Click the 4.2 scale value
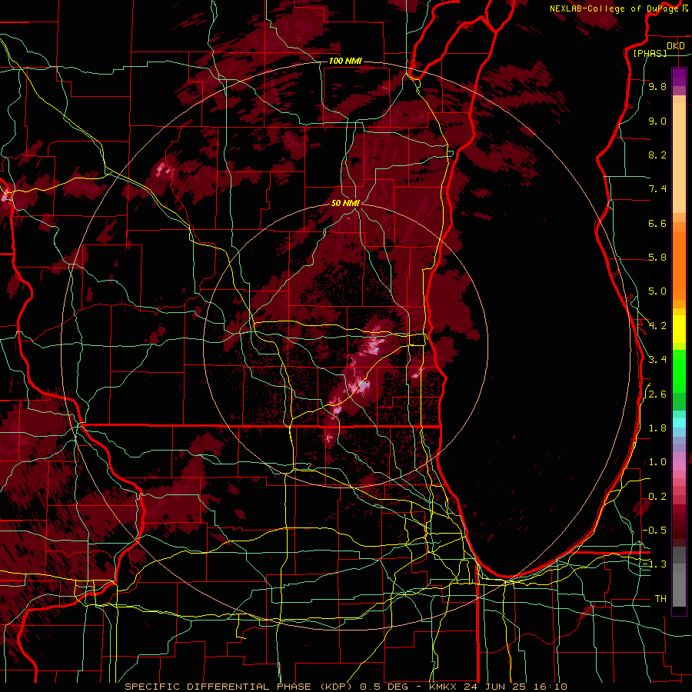 (x=657, y=326)
